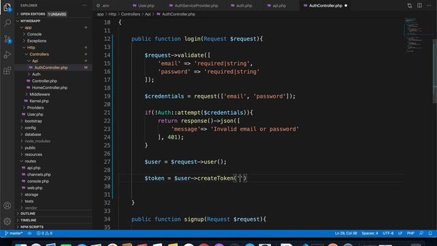This screenshot has width=437, height=246.
Task: Collapse the Controllers folder
Action: (39, 55)
